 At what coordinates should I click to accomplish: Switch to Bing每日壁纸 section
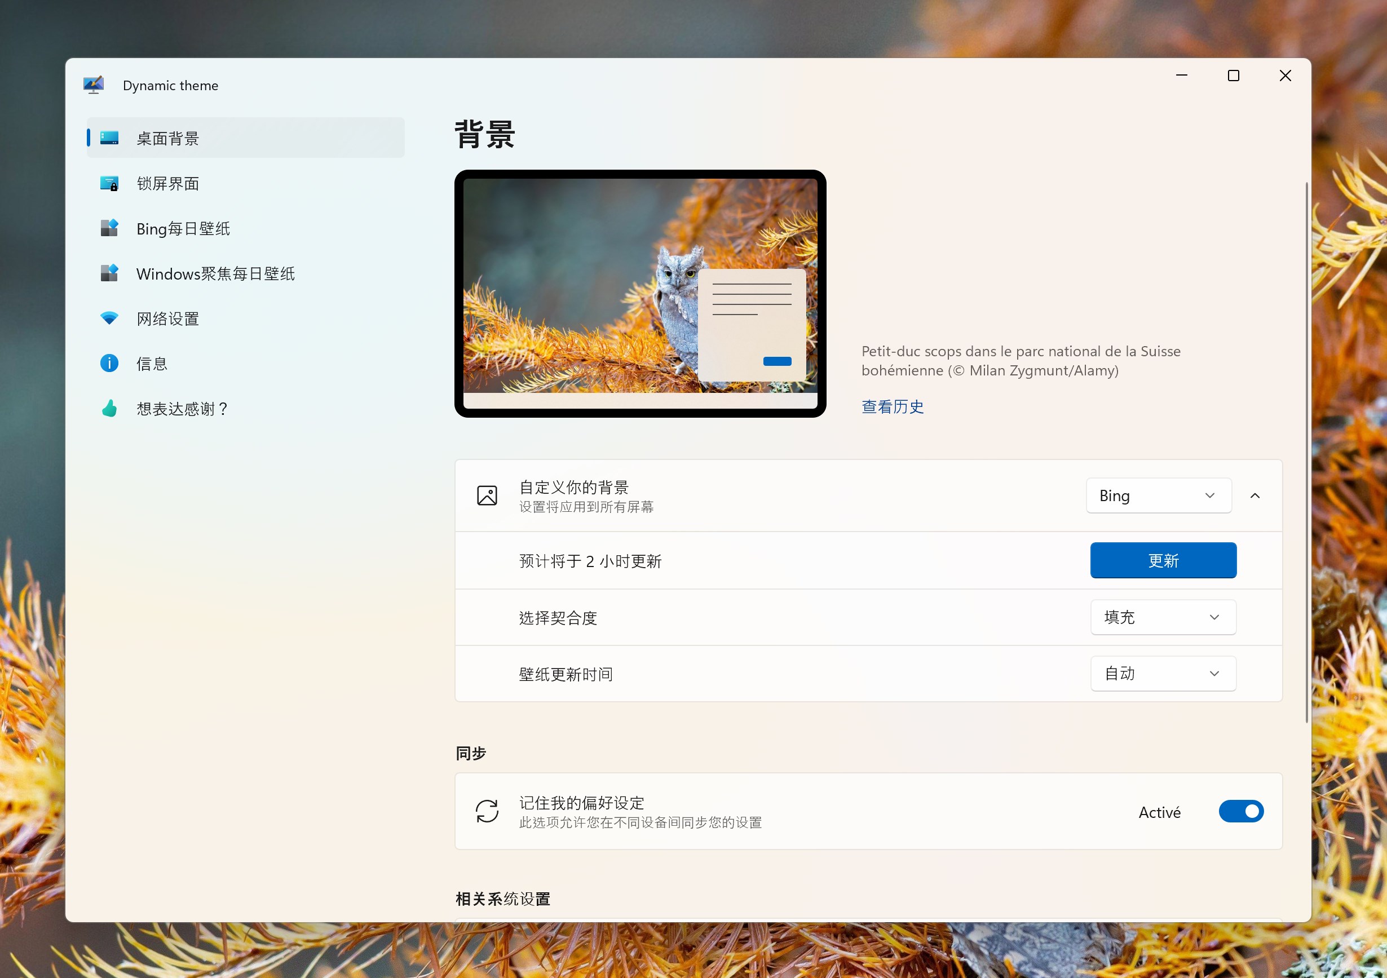(x=183, y=228)
